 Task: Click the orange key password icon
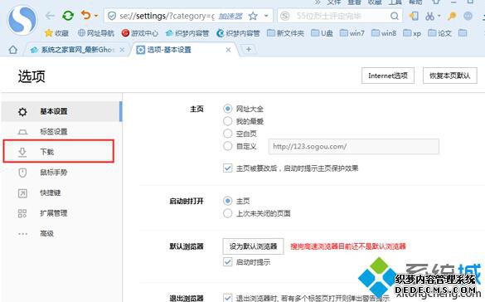point(452,16)
